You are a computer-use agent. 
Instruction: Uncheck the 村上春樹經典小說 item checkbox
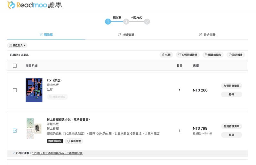(x=15, y=131)
